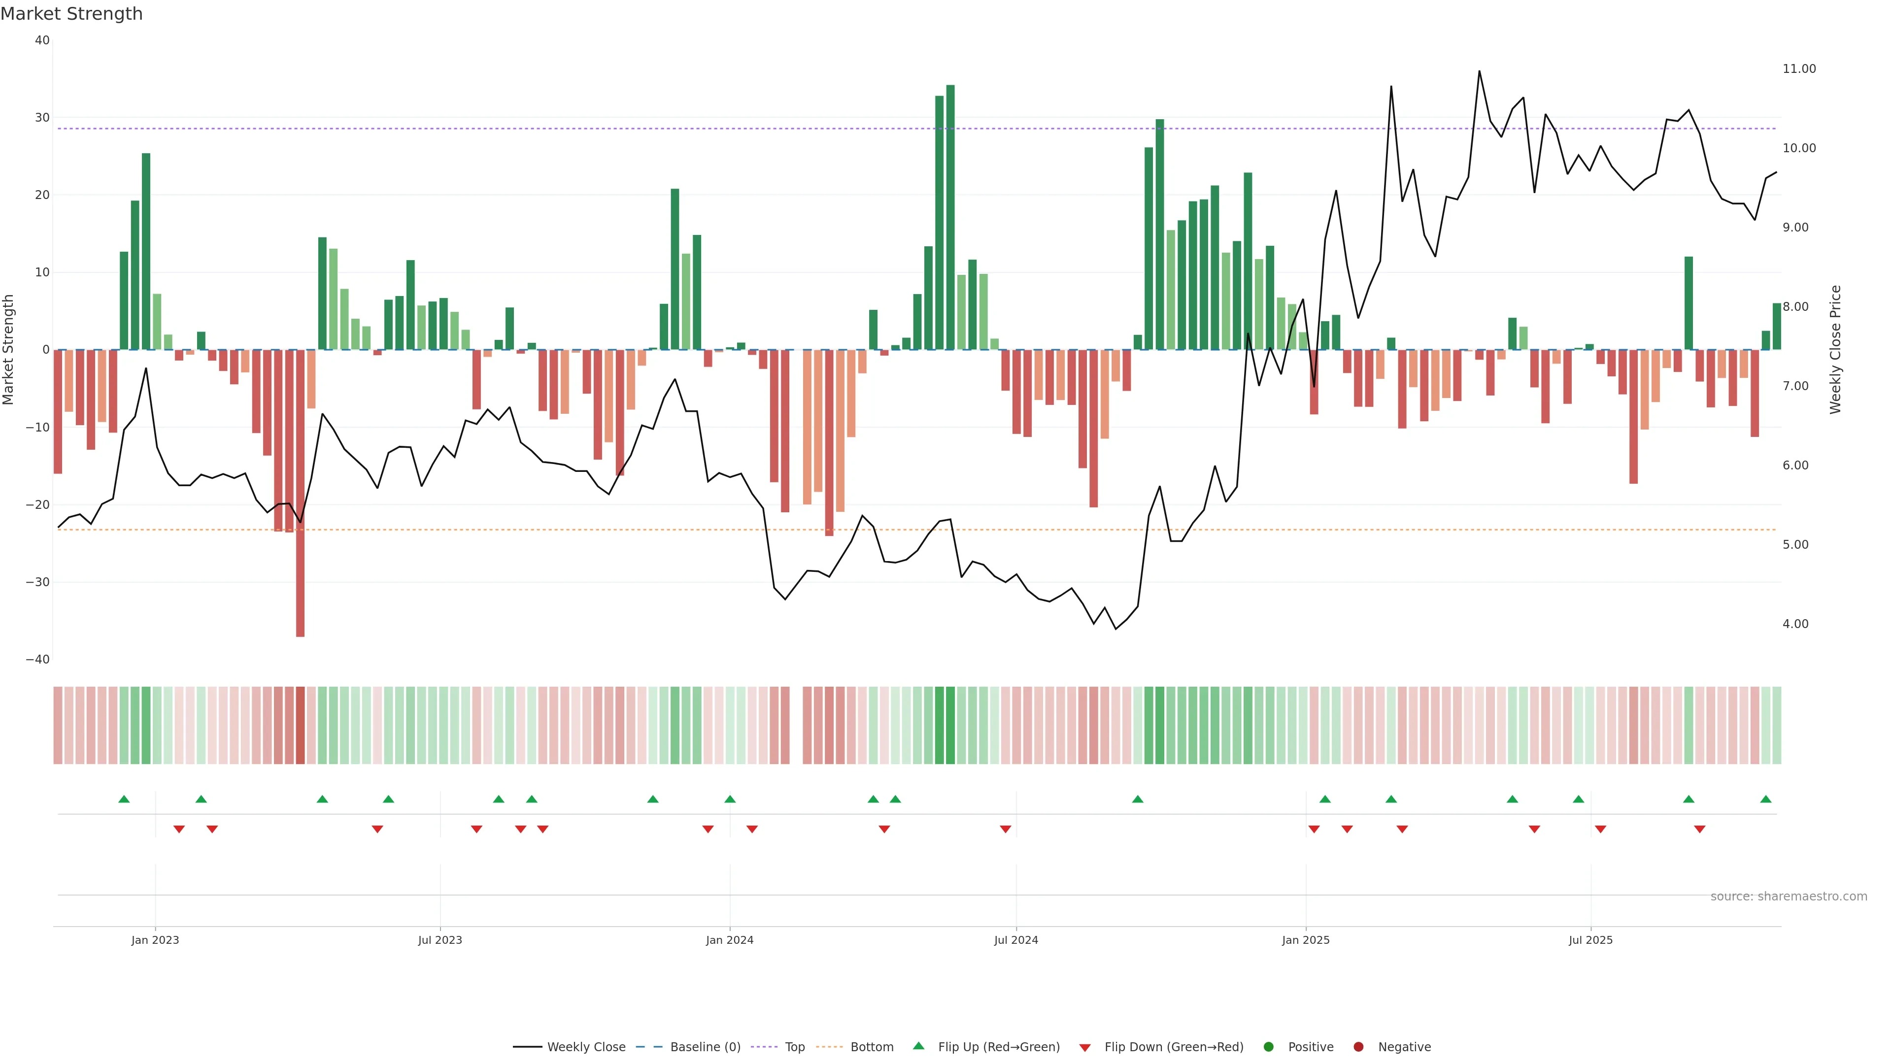Screen dimensions: 1892x1064
Task: Click the green Flip Up legend triangle
Action: [918, 1046]
